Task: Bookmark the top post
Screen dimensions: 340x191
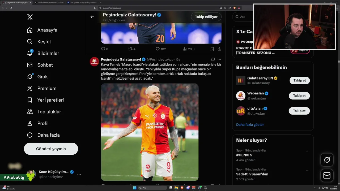Action: (212, 49)
